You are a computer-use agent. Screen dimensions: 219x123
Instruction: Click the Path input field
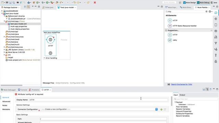pos(103,119)
